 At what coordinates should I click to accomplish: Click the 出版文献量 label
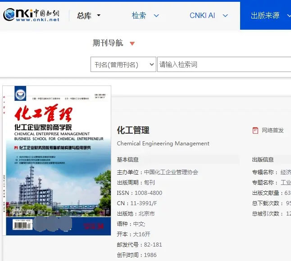267,193
